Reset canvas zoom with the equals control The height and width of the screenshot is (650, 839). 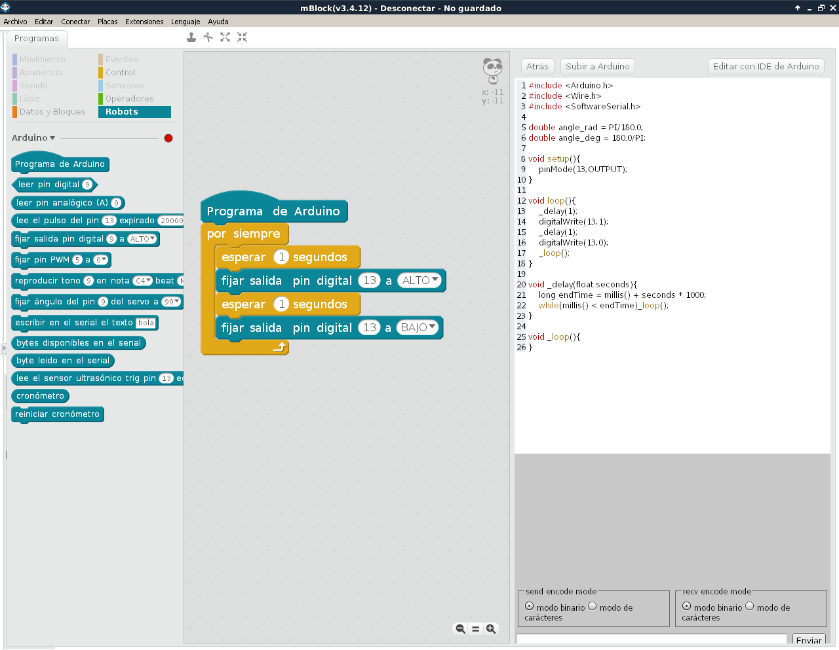(476, 628)
